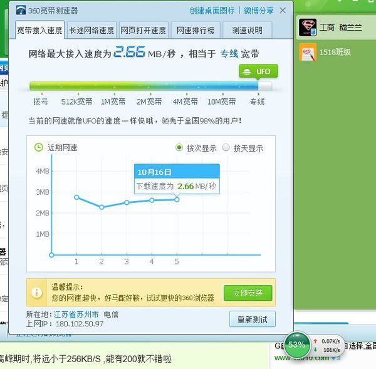
Task: Click the 2.66 speed value text
Action: (129, 52)
